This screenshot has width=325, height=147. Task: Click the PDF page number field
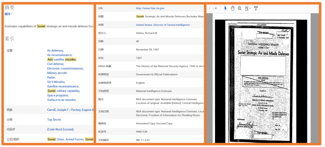pos(210,8)
